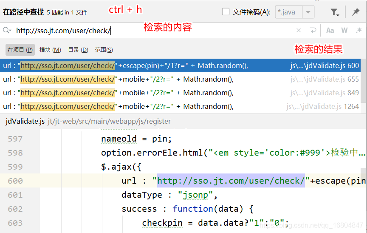This screenshot has height=233, width=367.
Task: Pin the find window
Action: pos(356,12)
